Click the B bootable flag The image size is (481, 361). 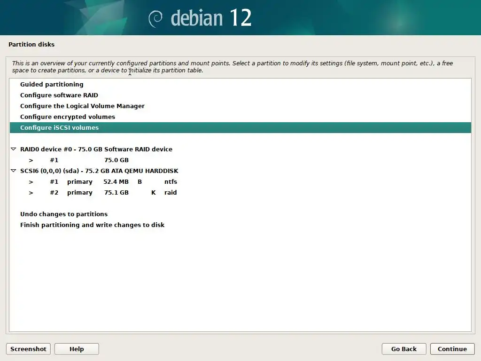(x=140, y=182)
